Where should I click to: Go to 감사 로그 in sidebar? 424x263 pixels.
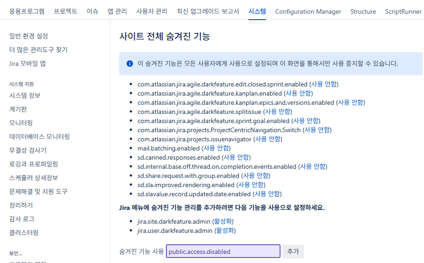click(22, 219)
